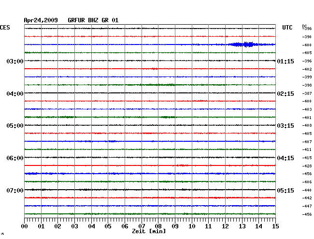This screenshot has height=239, width=314.
Task: Click the "04:15" UTC time label
Action: pos(285,158)
